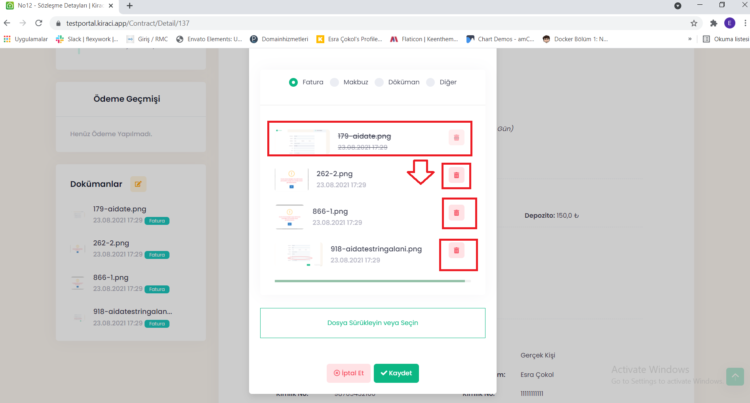Choose the Makbuz radio option
This screenshot has height=403, width=750.
pos(335,82)
